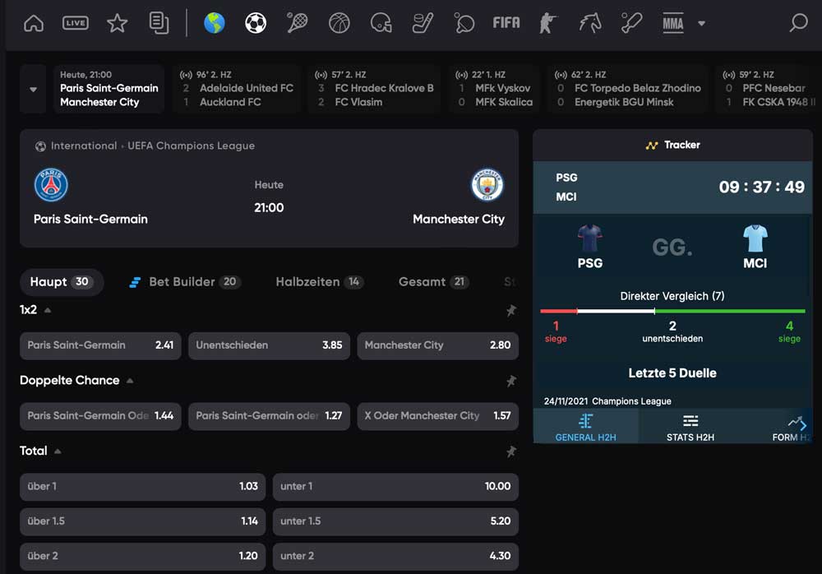Image resolution: width=822 pixels, height=574 pixels.
Task: Open favorites via the star icon
Action: [x=117, y=23]
